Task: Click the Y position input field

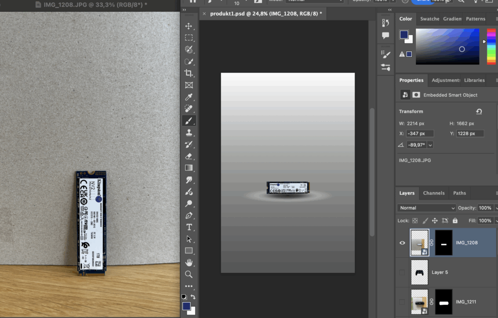Action: (470, 134)
